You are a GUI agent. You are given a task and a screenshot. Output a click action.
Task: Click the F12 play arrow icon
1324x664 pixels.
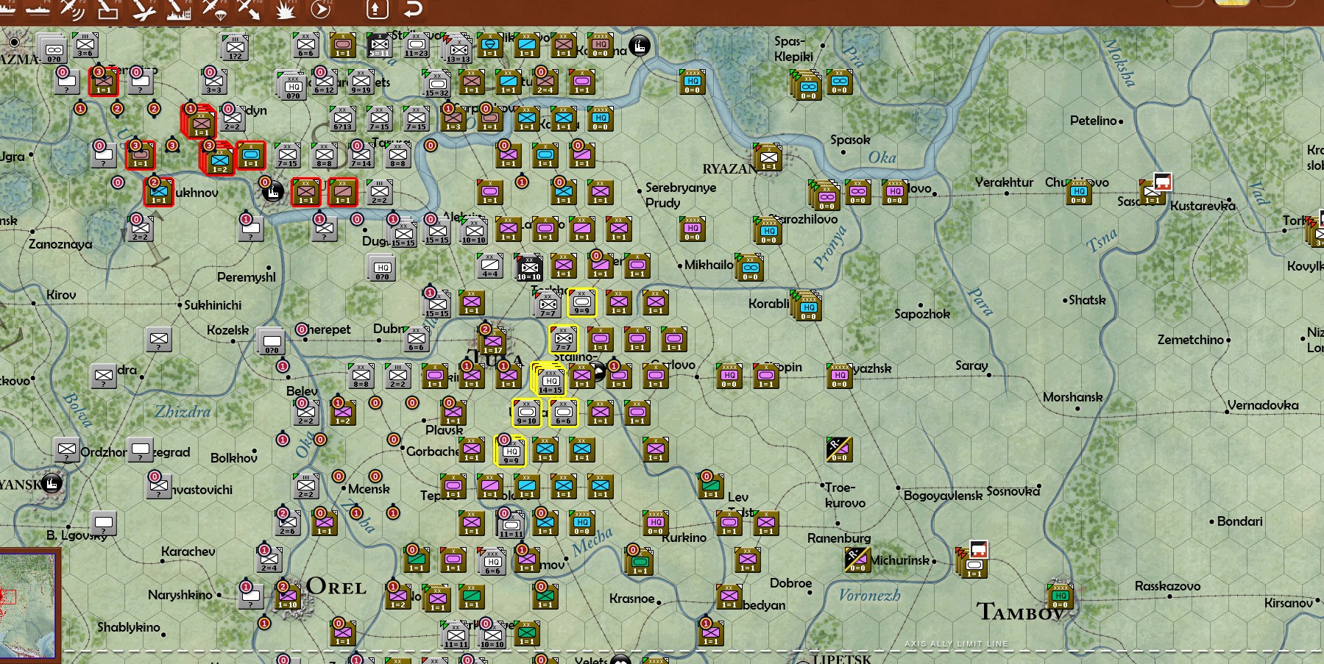pos(321,10)
